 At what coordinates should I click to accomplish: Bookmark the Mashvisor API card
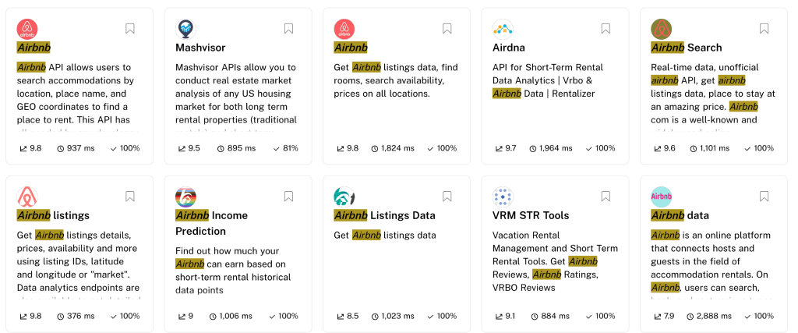coord(288,29)
